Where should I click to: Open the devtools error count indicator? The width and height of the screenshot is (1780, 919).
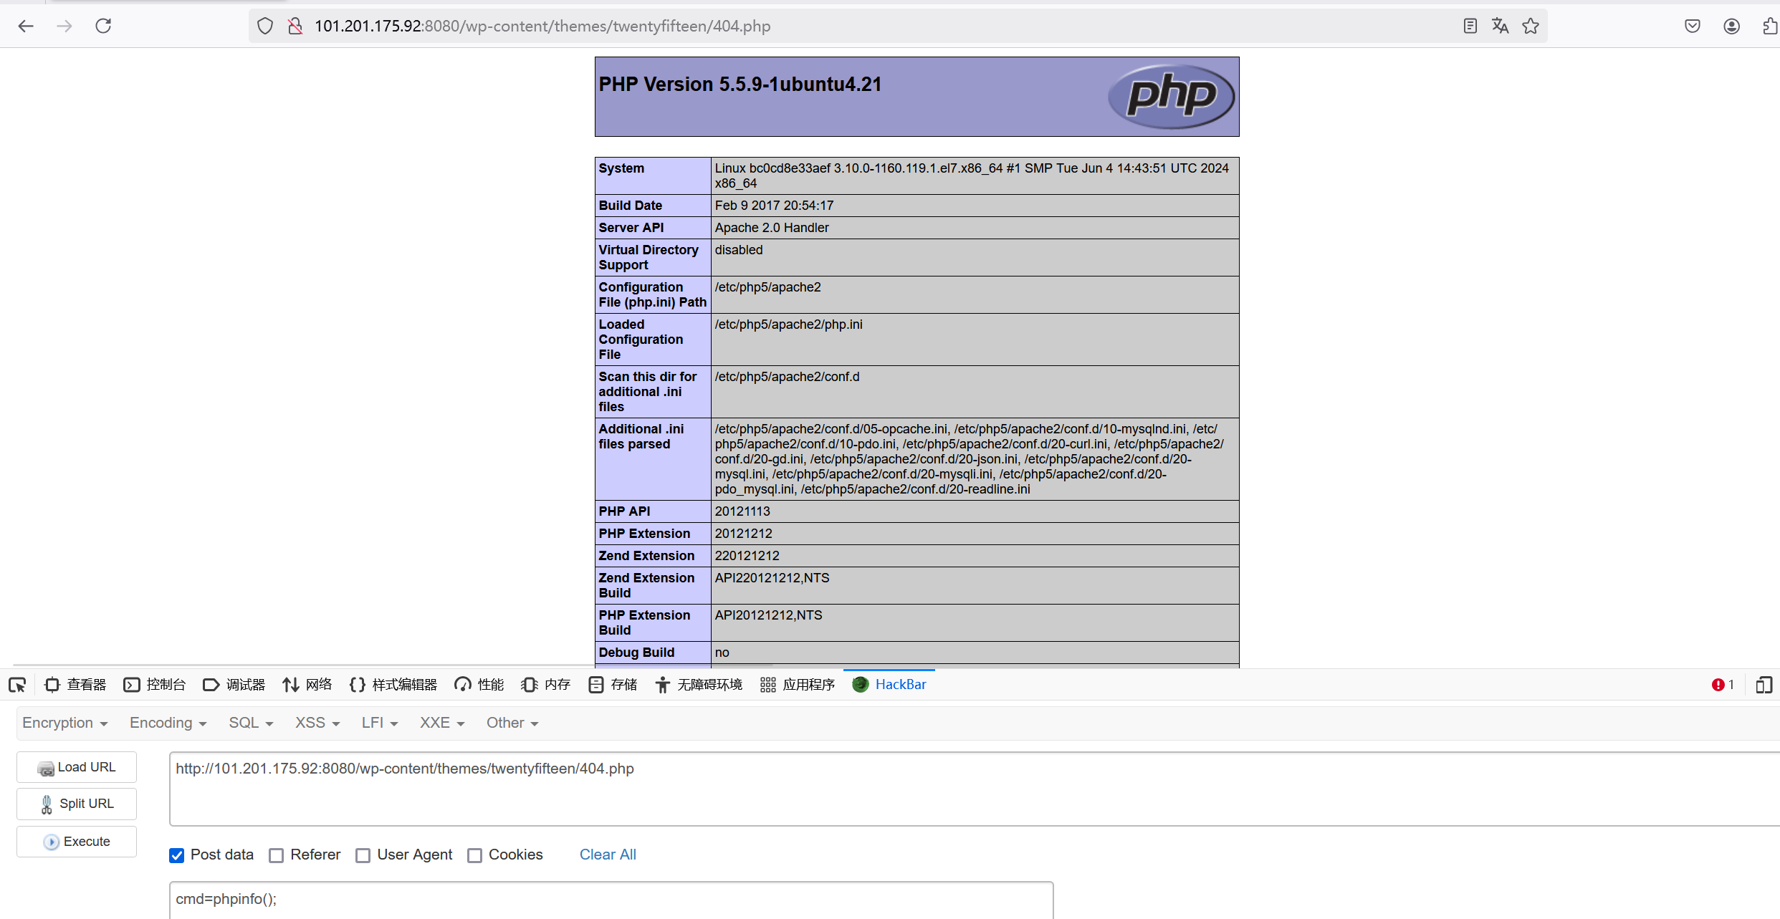tap(1723, 685)
